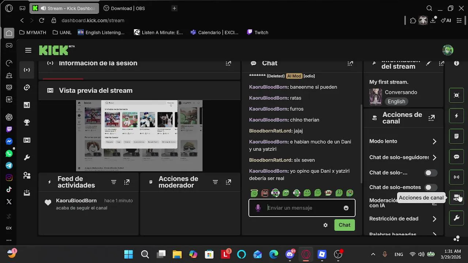Screen dimensions: 468x263
Task: Open the UANL bookmark folder
Action: pyautogui.click(x=62, y=33)
